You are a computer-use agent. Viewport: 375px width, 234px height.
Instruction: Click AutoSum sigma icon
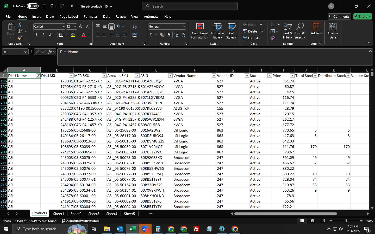(x=273, y=24)
